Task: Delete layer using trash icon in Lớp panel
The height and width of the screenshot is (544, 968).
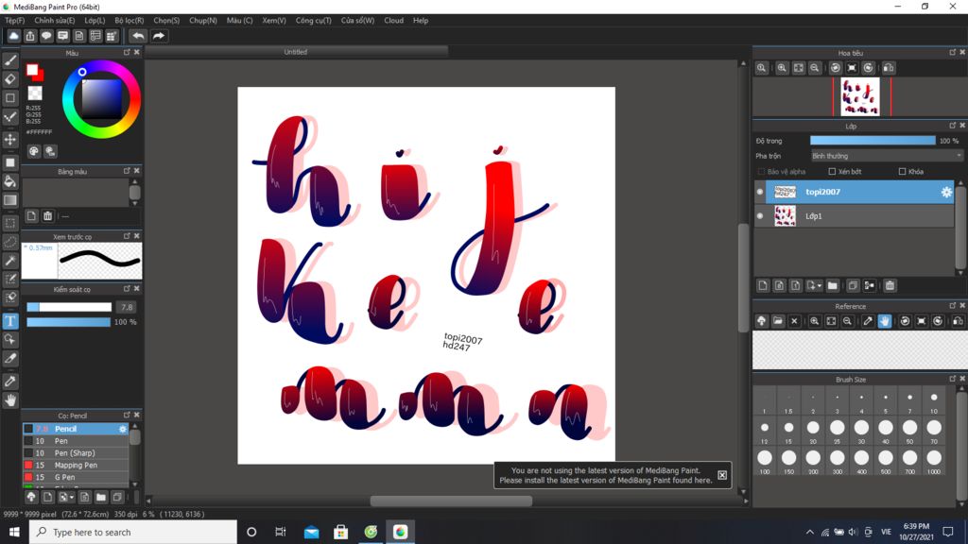Action: click(890, 285)
